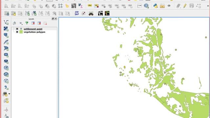Image resolution: width=210 pixels, height=118 pixels.
Task: Click Add Group in Layers panel
Action: click(14, 23)
